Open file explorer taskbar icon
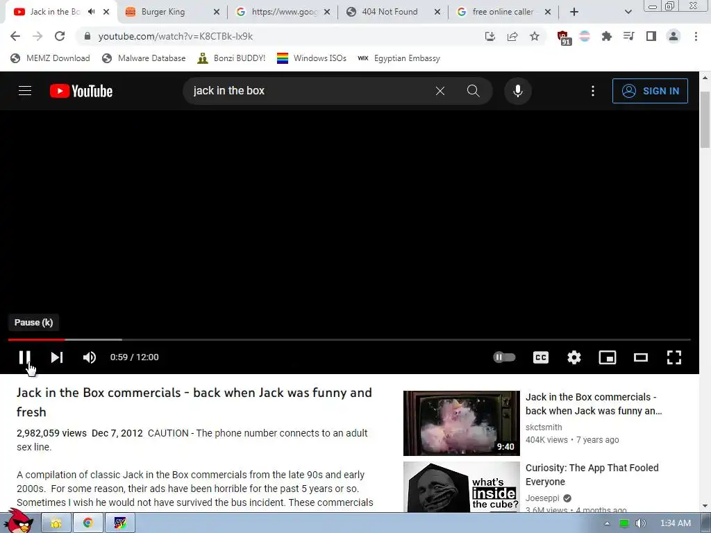The width and height of the screenshot is (711, 533). [56, 523]
